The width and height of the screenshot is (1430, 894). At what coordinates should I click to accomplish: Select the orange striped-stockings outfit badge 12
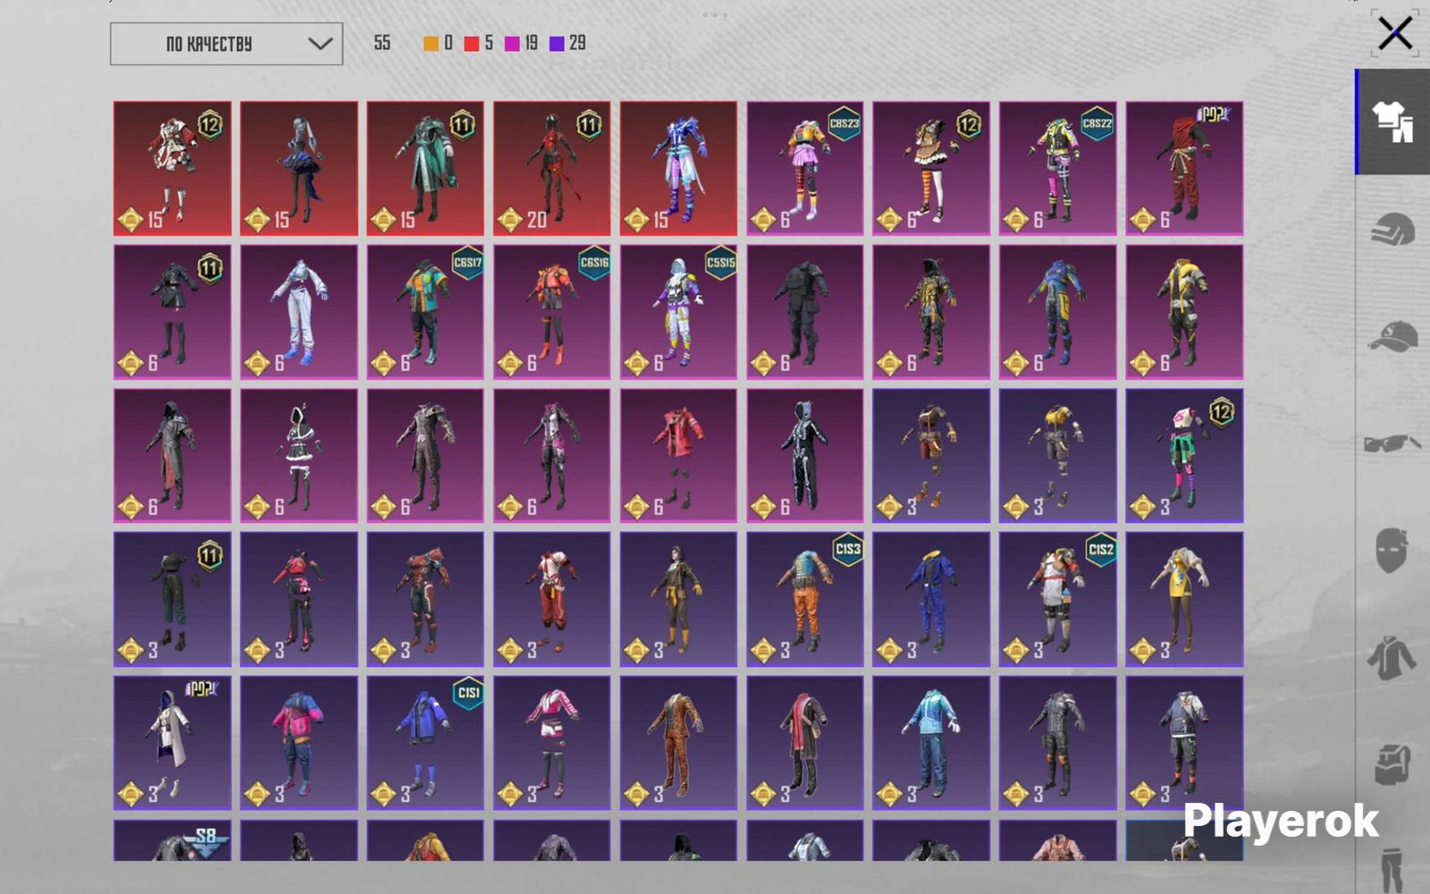click(x=931, y=169)
